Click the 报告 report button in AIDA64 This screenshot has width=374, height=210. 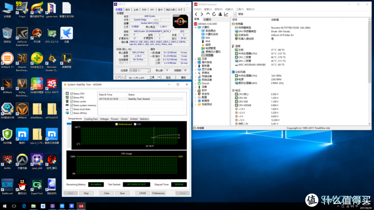point(238,14)
